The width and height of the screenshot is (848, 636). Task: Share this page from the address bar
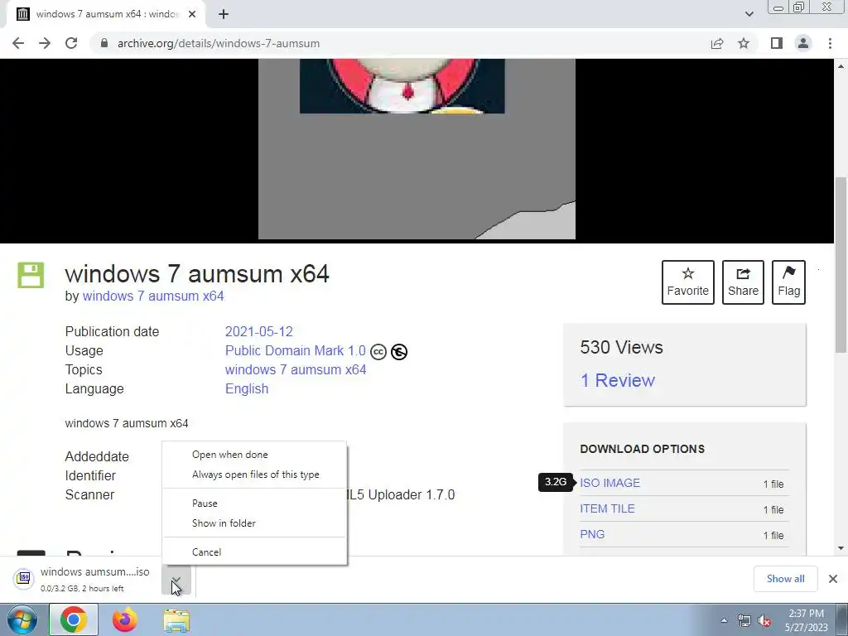coord(717,43)
